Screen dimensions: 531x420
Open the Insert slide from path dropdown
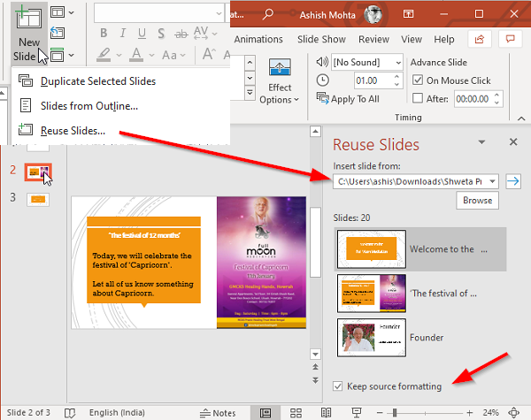point(493,181)
